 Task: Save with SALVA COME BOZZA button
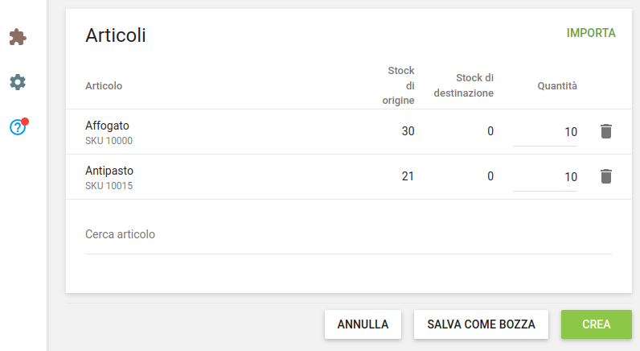(x=481, y=324)
